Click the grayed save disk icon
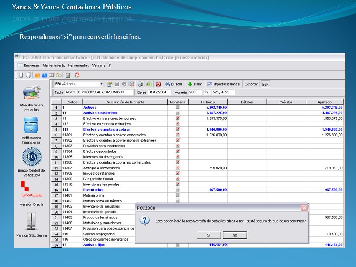 pos(117,84)
